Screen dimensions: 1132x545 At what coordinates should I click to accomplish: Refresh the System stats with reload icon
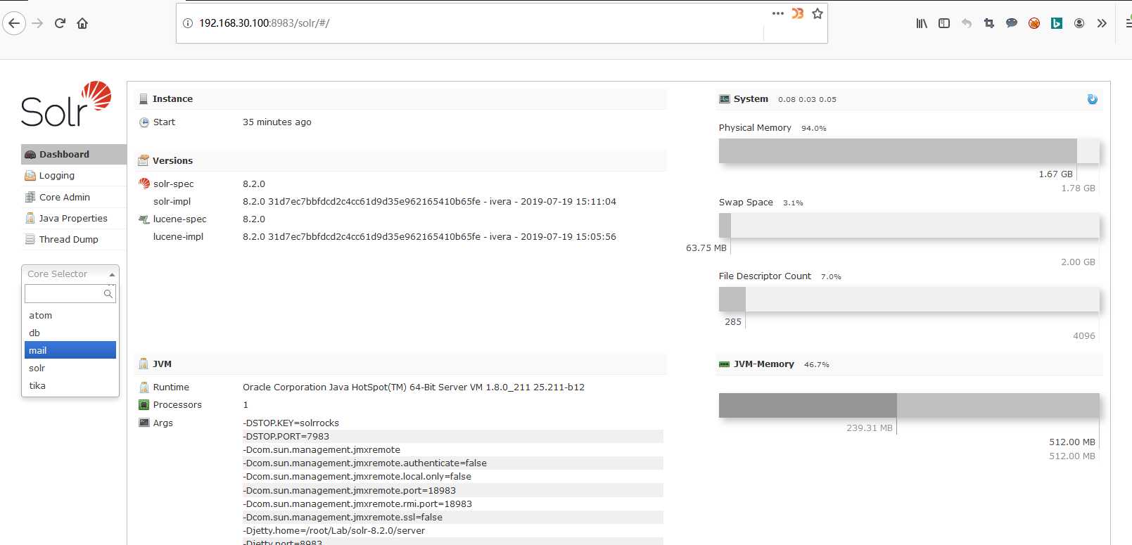(x=1092, y=99)
